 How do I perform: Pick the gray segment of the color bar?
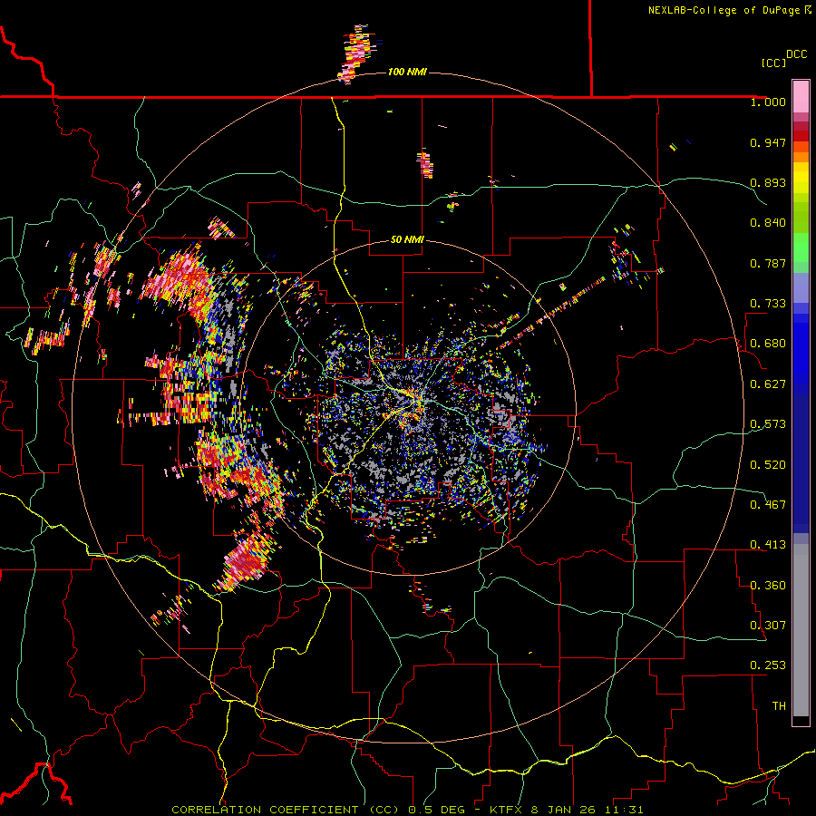[801, 630]
